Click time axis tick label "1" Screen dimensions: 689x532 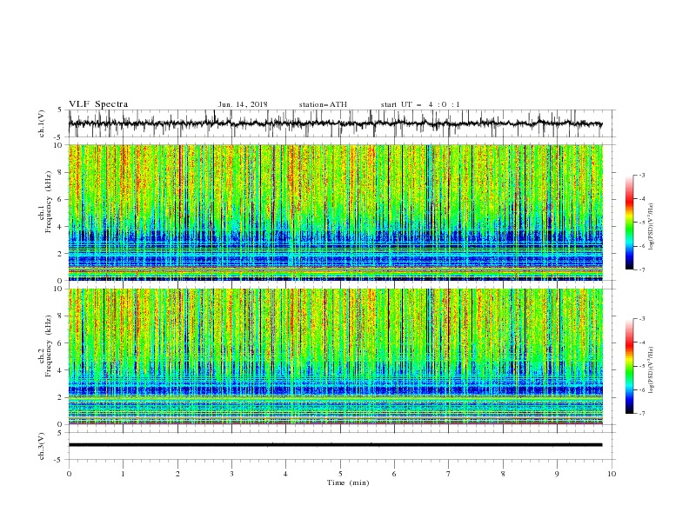click(124, 474)
